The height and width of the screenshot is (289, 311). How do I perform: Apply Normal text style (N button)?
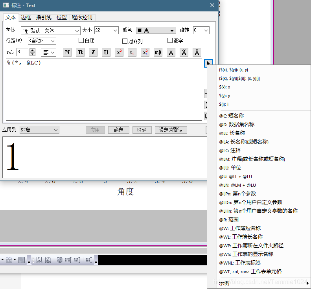67,52
